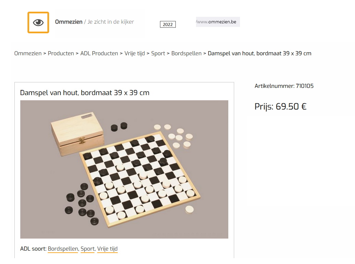Select Sport in the breadcrumb trail
This screenshot has width=355, height=264.
(158, 54)
